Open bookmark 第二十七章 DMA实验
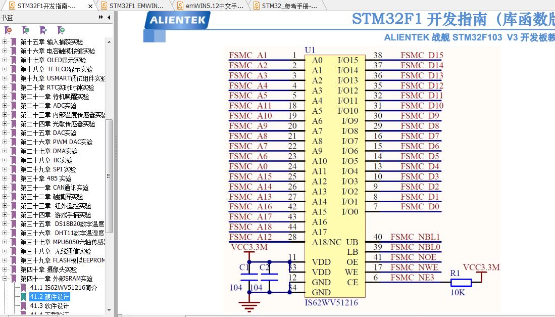The image size is (555, 317). click(49, 151)
